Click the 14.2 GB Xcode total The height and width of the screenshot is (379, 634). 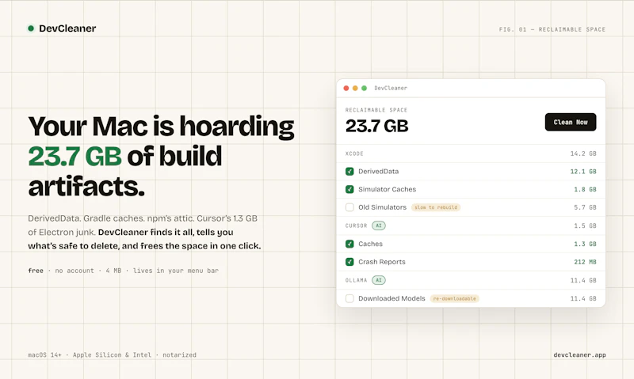click(x=583, y=153)
